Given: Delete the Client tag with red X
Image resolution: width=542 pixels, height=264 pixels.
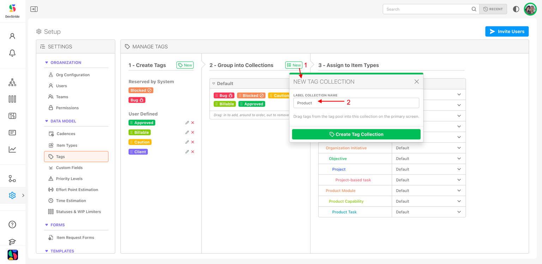Looking at the screenshot, I should click(x=193, y=152).
